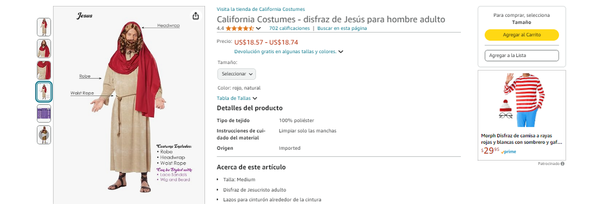Play the video thumbnail at bottom of gallery
This screenshot has height=204, width=591.
[x=44, y=135]
